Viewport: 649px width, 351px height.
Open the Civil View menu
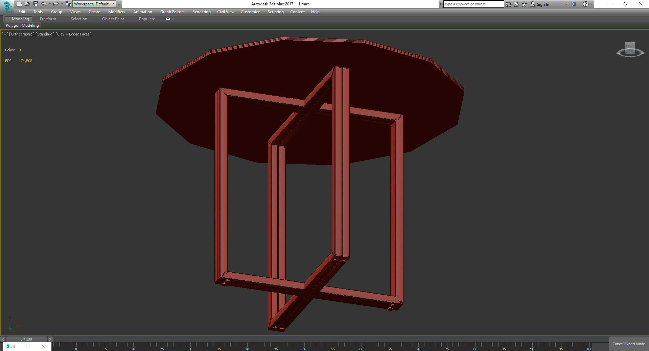point(226,12)
